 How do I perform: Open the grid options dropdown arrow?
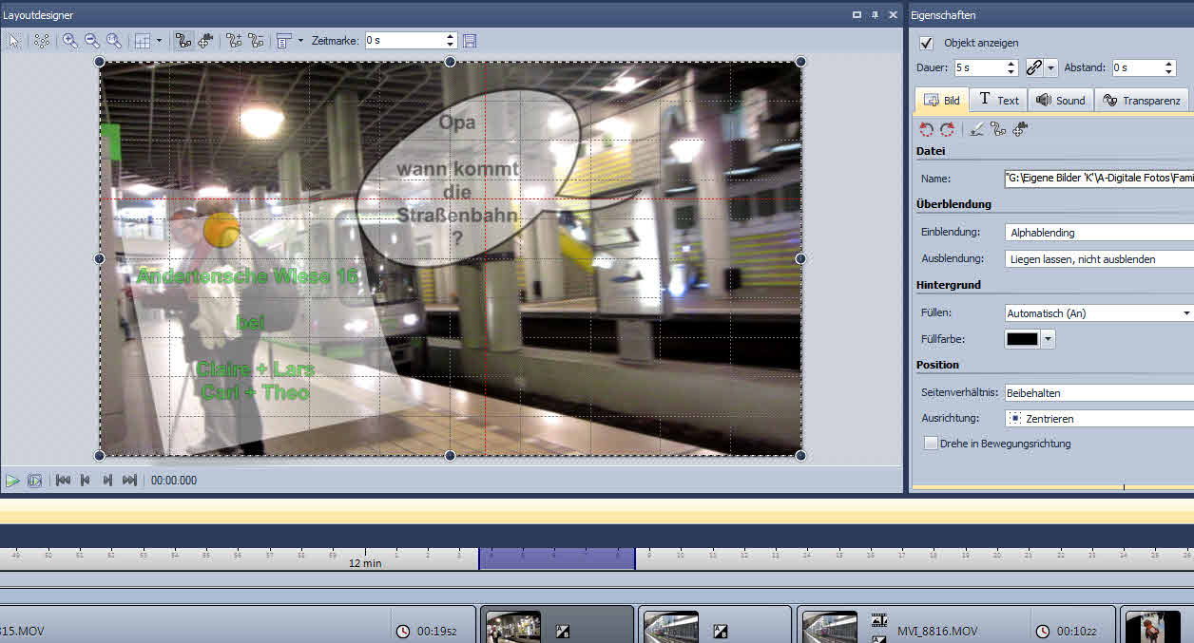[159, 41]
